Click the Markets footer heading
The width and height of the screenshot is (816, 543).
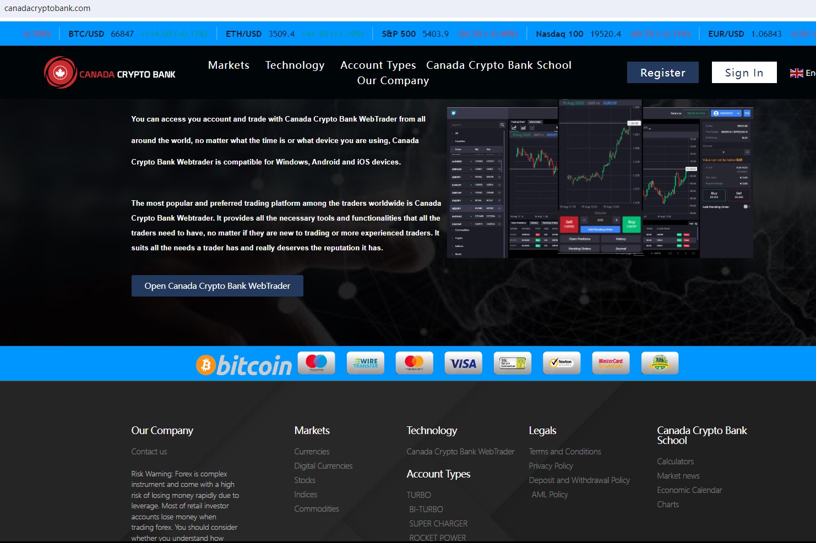pos(312,431)
